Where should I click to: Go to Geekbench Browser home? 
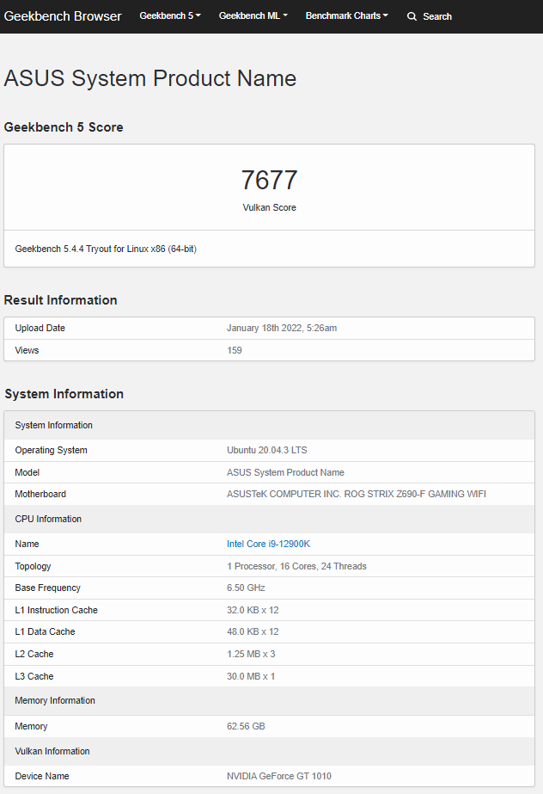click(x=63, y=16)
